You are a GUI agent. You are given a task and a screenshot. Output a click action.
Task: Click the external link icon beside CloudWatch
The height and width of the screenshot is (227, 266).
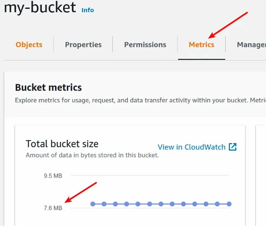pos(233,147)
